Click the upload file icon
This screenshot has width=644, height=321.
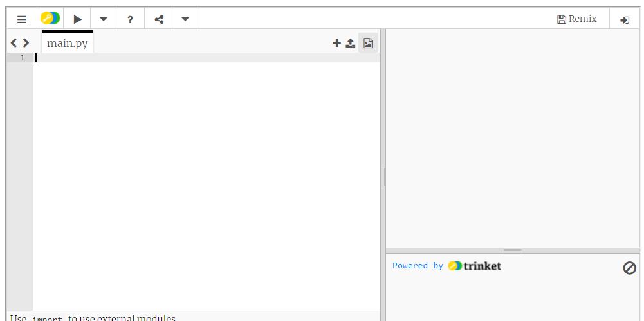351,43
